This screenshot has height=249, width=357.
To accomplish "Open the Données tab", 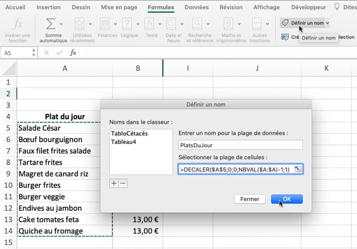I will coord(196,7).
